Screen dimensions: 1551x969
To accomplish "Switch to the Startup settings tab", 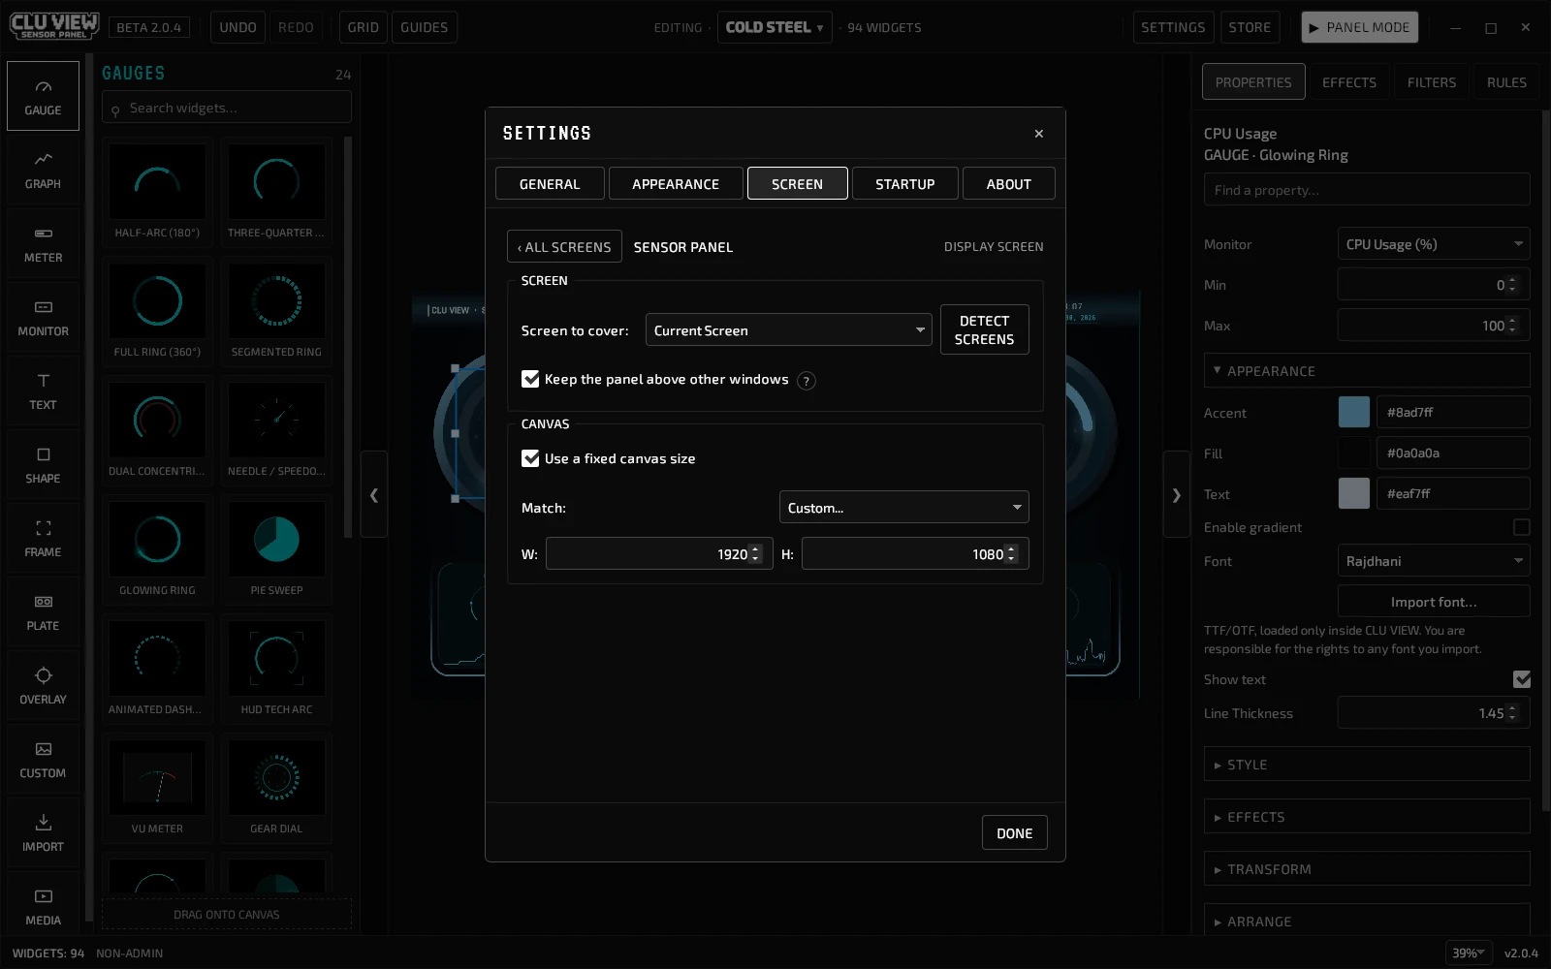I will 905,183.
